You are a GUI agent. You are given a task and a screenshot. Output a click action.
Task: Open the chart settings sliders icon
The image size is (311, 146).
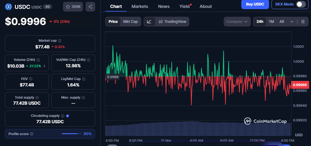(x=303, y=22)
